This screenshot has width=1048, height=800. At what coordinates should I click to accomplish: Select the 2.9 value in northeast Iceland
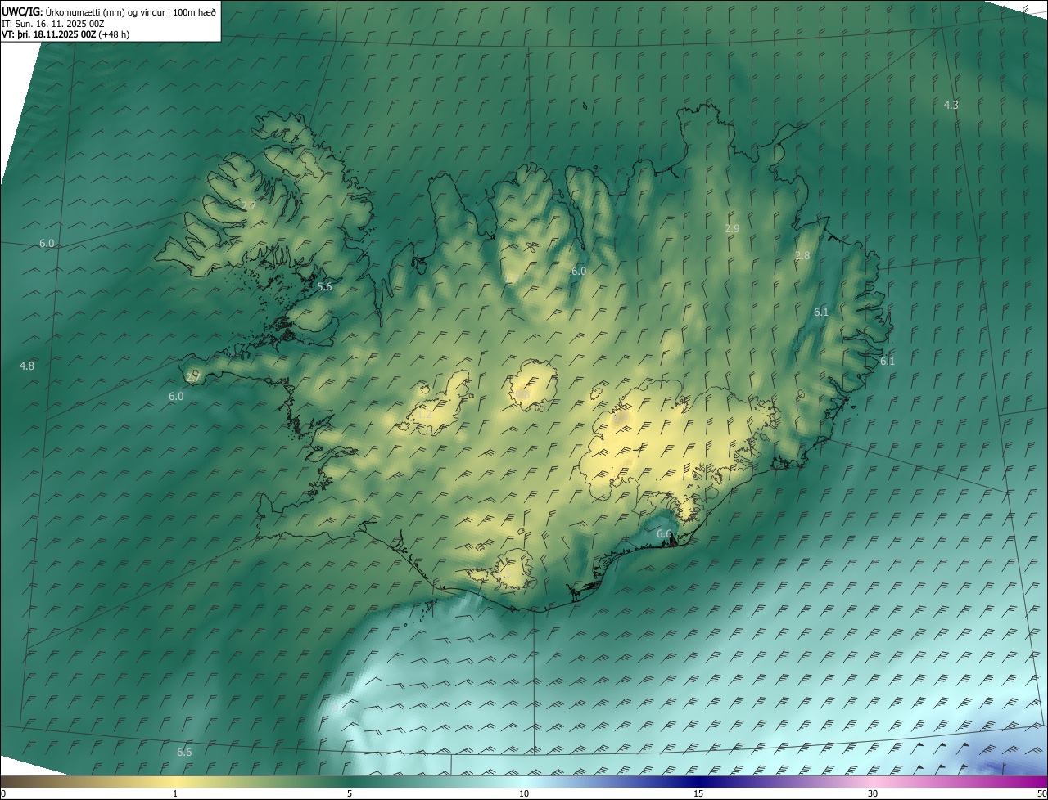(x=732, y=228)
